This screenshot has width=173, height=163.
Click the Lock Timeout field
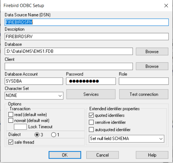pos(20,127)
